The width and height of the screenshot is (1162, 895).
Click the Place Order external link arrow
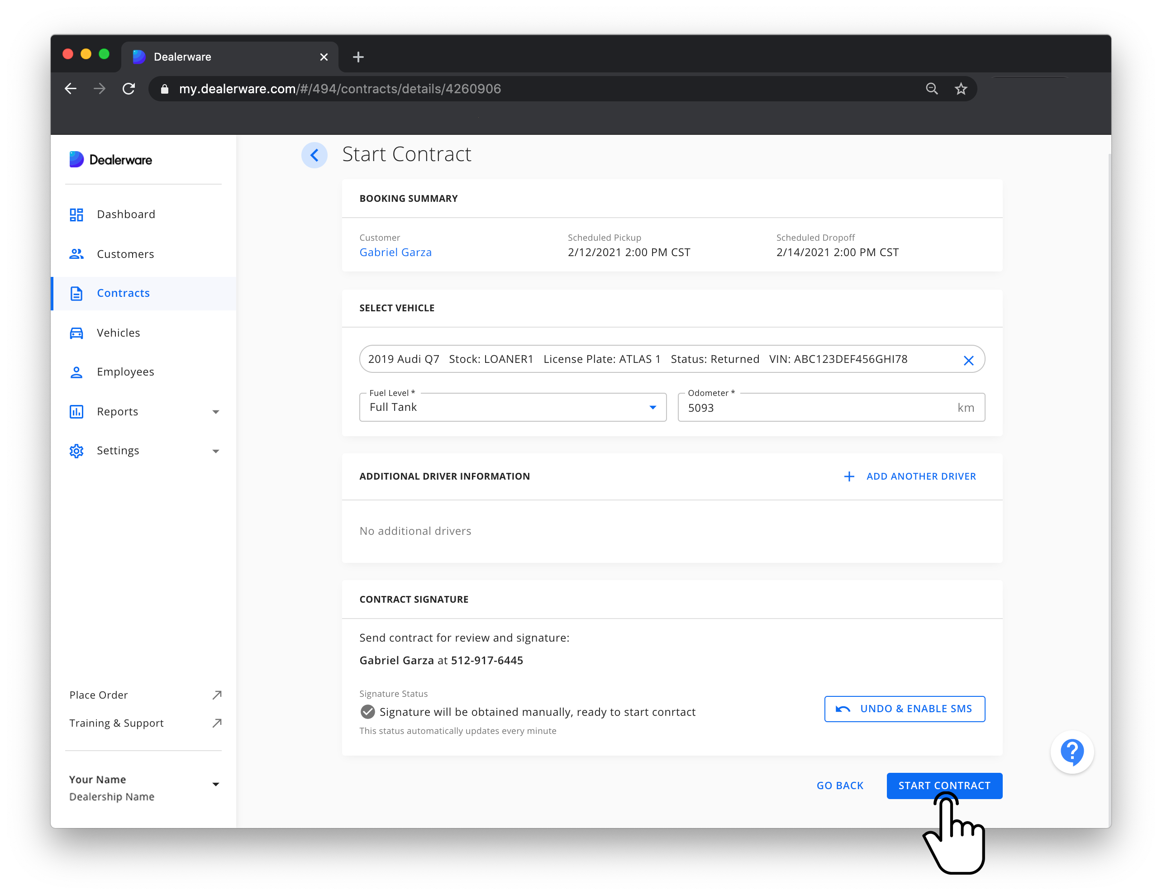[217, 695]
